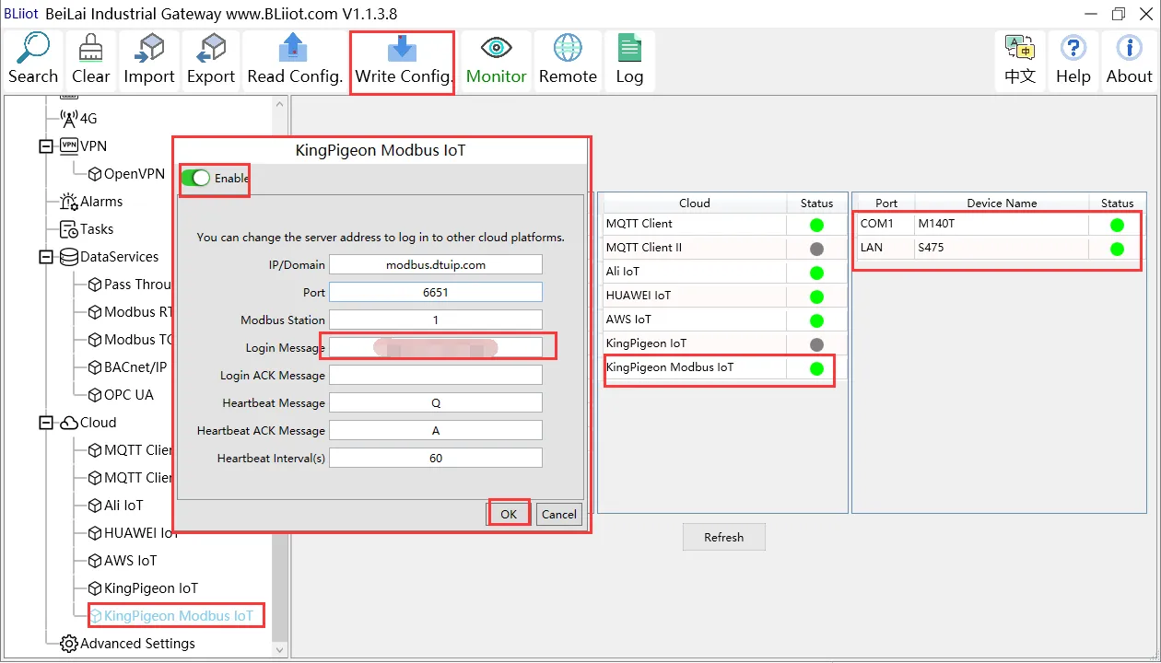Select the Cloud tree node
Screen dimensions: 1161x663
click(x=88, y=423)
